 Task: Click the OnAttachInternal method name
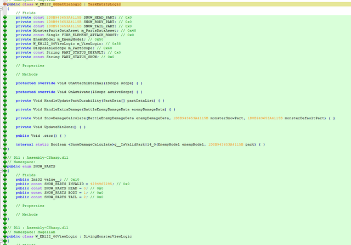(86, 83)
